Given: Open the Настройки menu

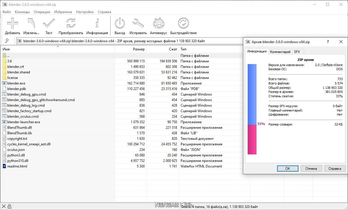Looking at the screenshot, I should [85, 12].
